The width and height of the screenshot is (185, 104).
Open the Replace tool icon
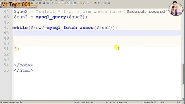coord(48,3)
